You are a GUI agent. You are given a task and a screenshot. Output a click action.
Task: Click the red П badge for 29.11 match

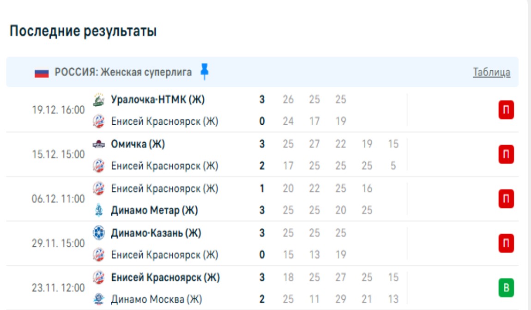[x=506, y=243]
